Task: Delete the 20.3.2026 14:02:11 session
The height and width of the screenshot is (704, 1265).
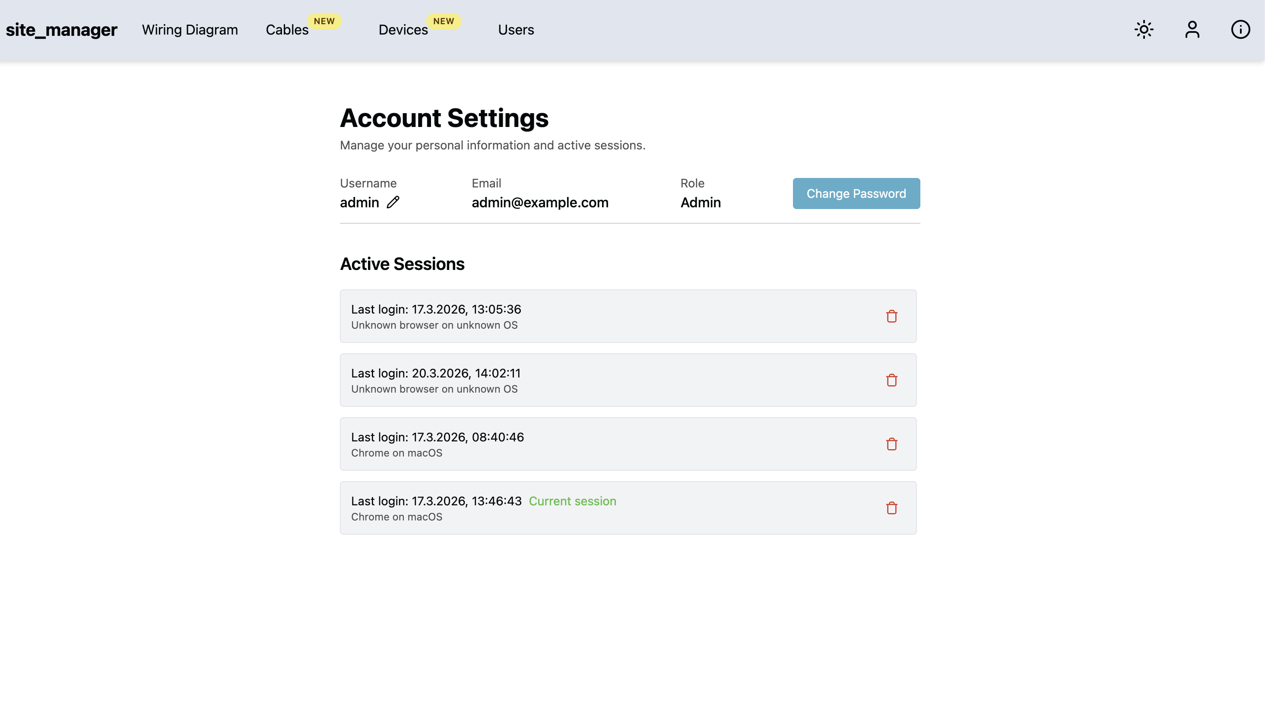Action: (x=891, y=380)
